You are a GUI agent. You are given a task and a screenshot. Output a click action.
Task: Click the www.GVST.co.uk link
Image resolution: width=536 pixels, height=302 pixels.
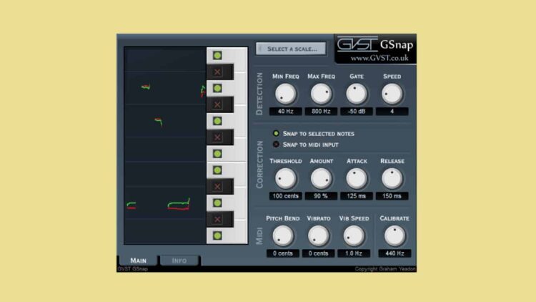[x=379, y=58]
